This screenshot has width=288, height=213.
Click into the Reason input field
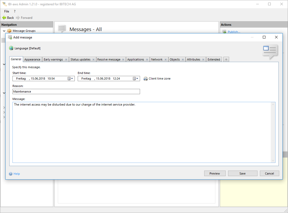tap(76, 92)
